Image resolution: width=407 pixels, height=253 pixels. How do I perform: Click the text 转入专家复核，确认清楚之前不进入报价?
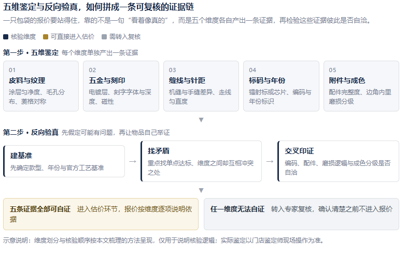[x=332, y=209]
